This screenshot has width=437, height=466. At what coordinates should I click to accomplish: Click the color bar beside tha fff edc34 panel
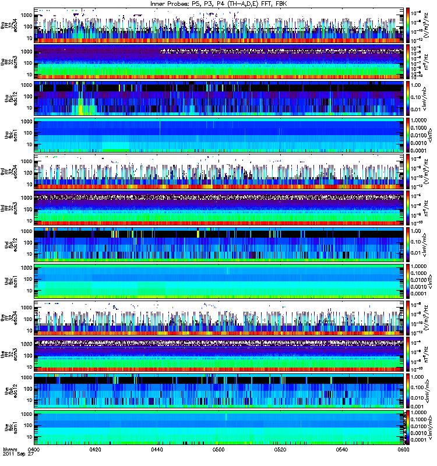point(407,26)
